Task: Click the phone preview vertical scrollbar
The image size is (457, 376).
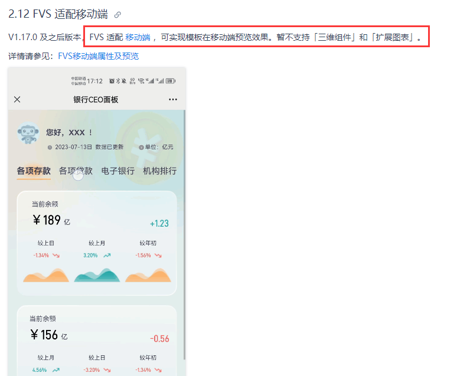Action: (184, 235)
